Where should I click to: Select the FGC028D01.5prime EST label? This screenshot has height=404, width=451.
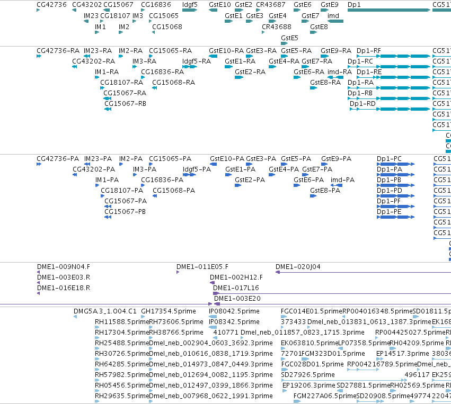click(x=312, y=364)
